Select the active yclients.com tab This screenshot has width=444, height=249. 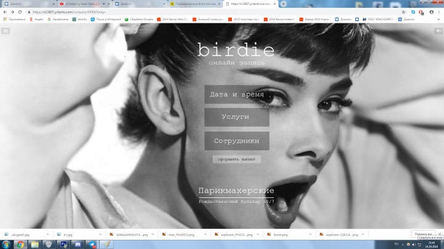(x=249, y=4)
